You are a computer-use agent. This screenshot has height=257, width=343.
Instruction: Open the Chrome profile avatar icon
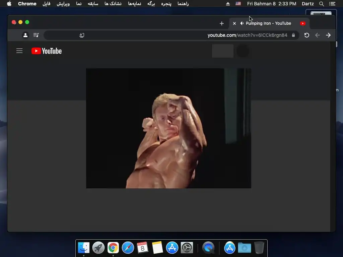tap(25, 35)
